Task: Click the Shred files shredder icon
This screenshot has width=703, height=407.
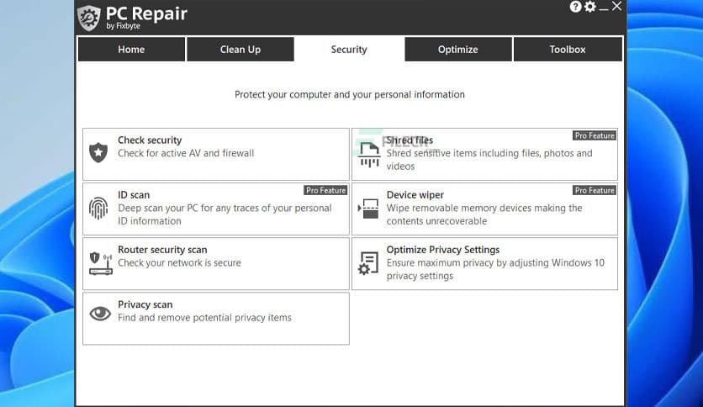Action: pos(369,155)
